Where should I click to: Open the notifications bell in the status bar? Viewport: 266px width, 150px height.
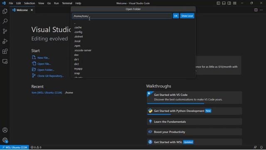coord(261,147)
